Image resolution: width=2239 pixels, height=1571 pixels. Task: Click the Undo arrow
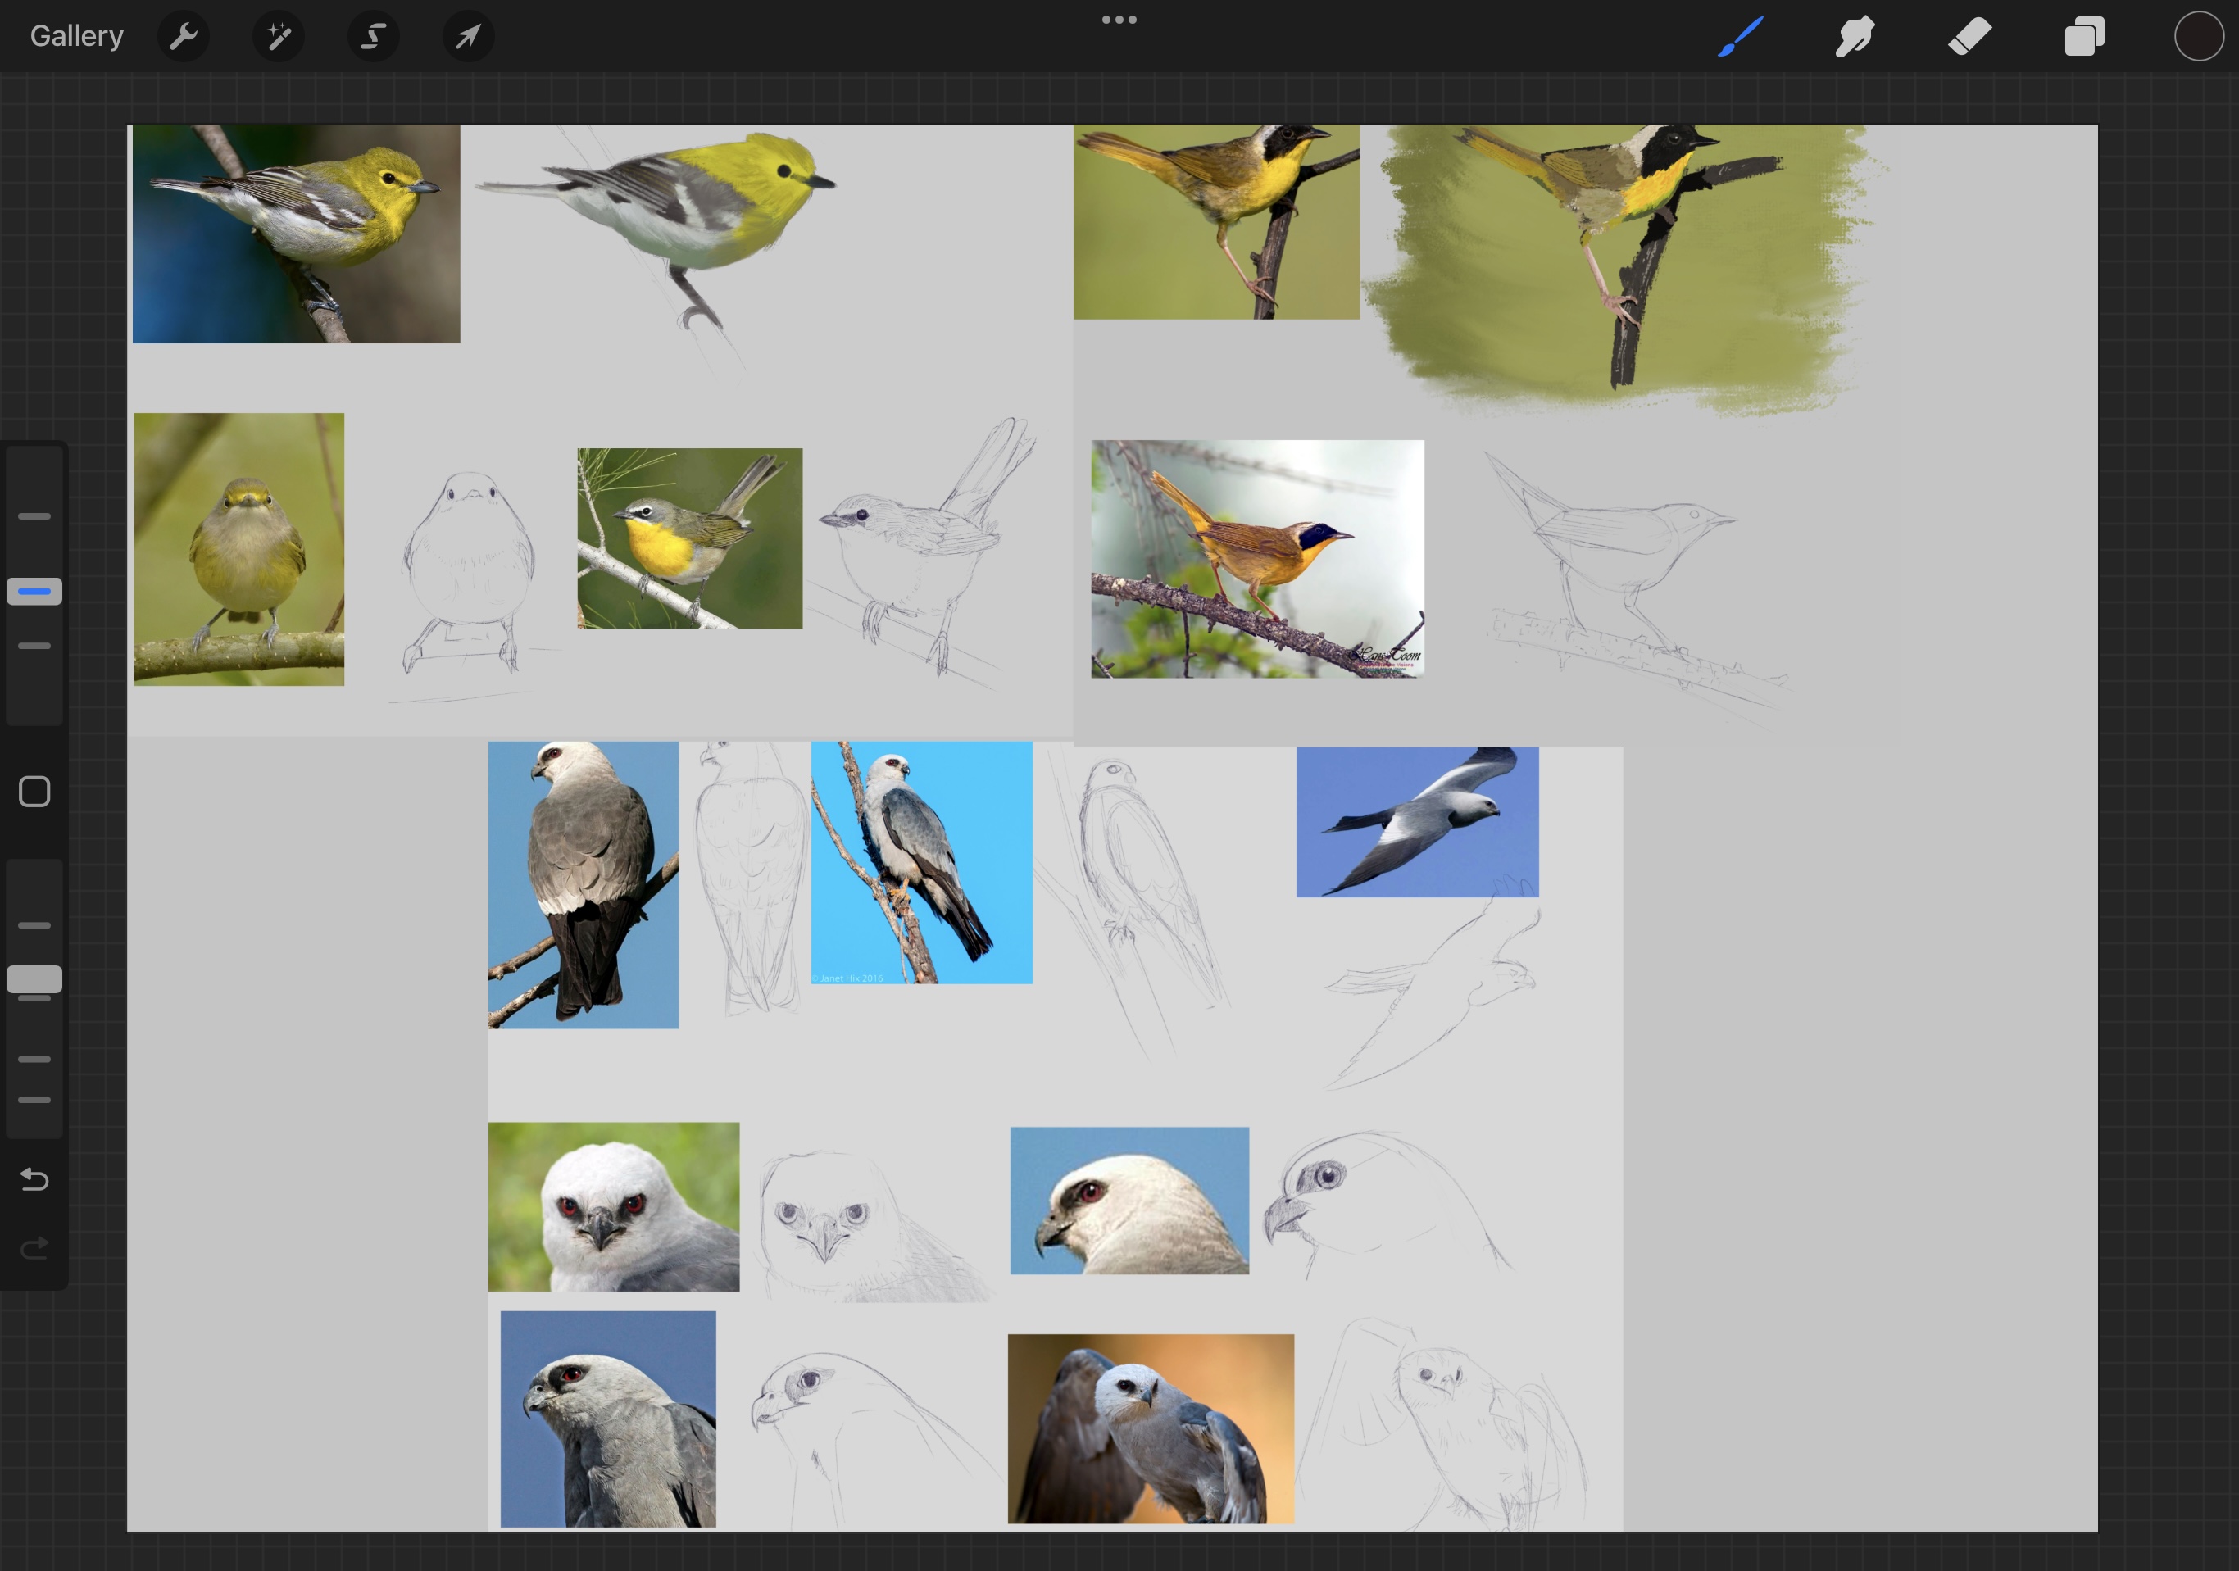point(34,1180)
